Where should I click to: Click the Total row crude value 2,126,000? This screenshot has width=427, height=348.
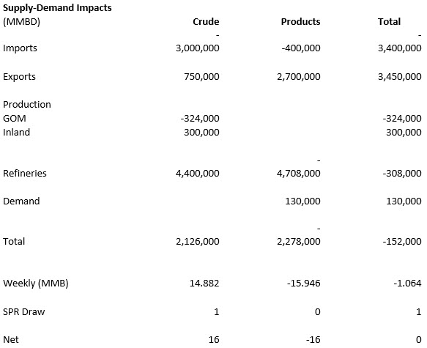pos(198,241)
